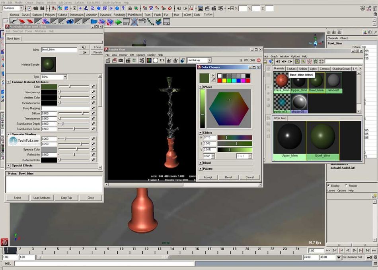Viewport: 378px width, 270px height.
Task: Click the Remove image icon in Render View
Action: tap(175, 60)
